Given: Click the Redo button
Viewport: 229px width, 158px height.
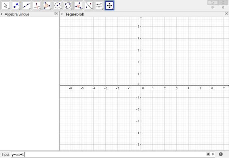Looking at the screenshot, I should click(x=223, y=3).
